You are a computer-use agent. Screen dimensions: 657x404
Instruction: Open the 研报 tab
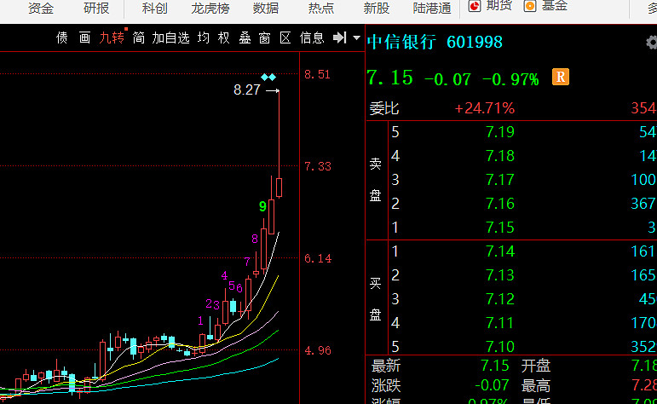96,8
